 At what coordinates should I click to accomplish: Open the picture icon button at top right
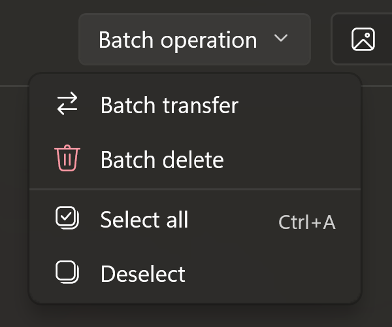(x=363, y=39)
